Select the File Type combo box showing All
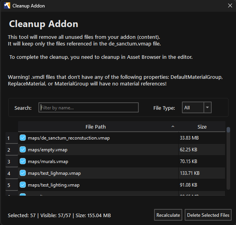 (197, 107)
